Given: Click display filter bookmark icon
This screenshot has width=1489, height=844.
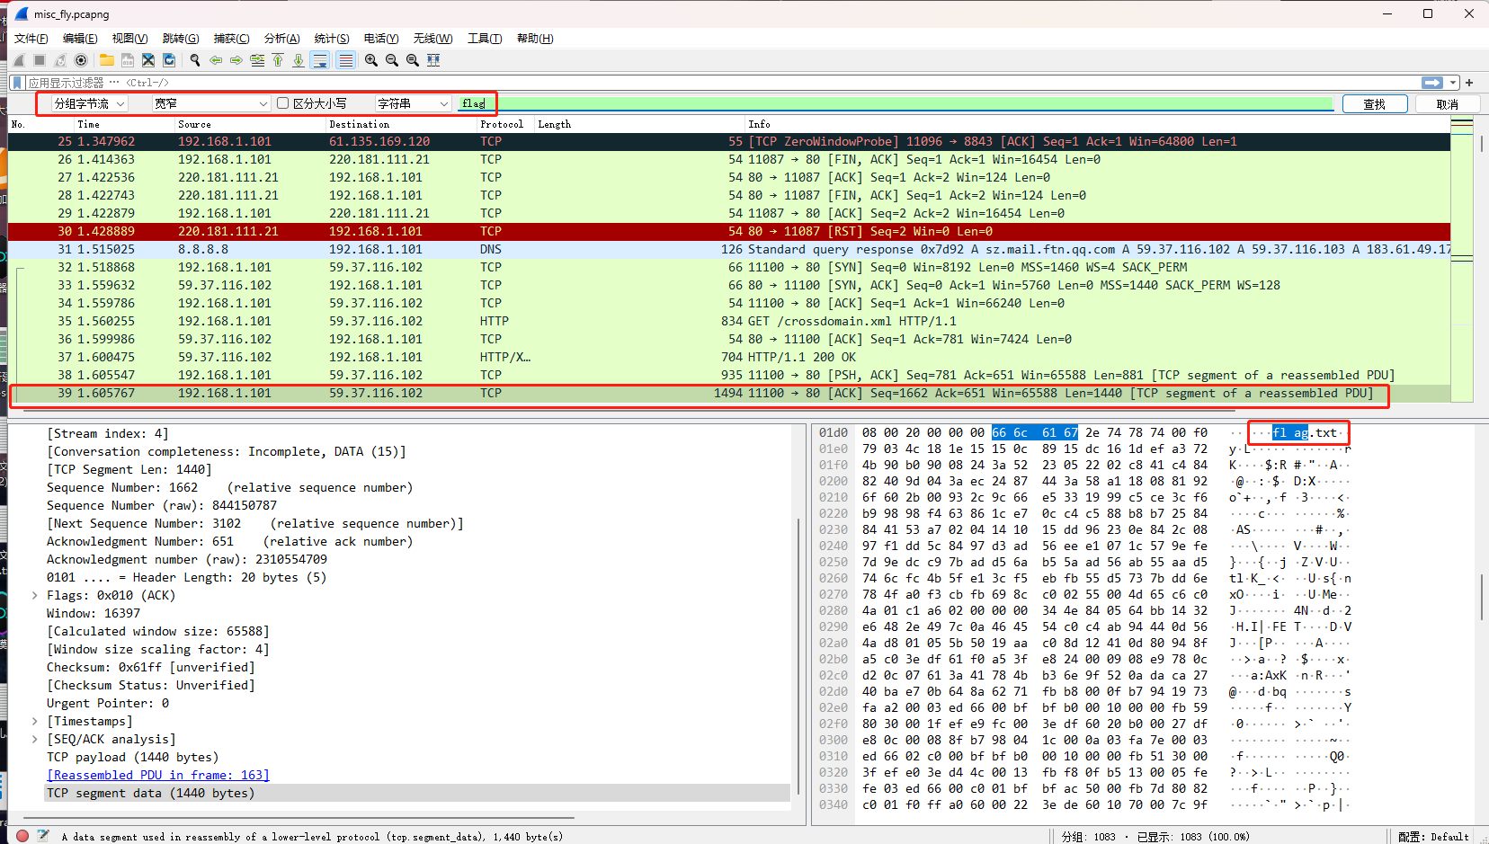Looking at the screenshot, I should [x=17, y=83].
